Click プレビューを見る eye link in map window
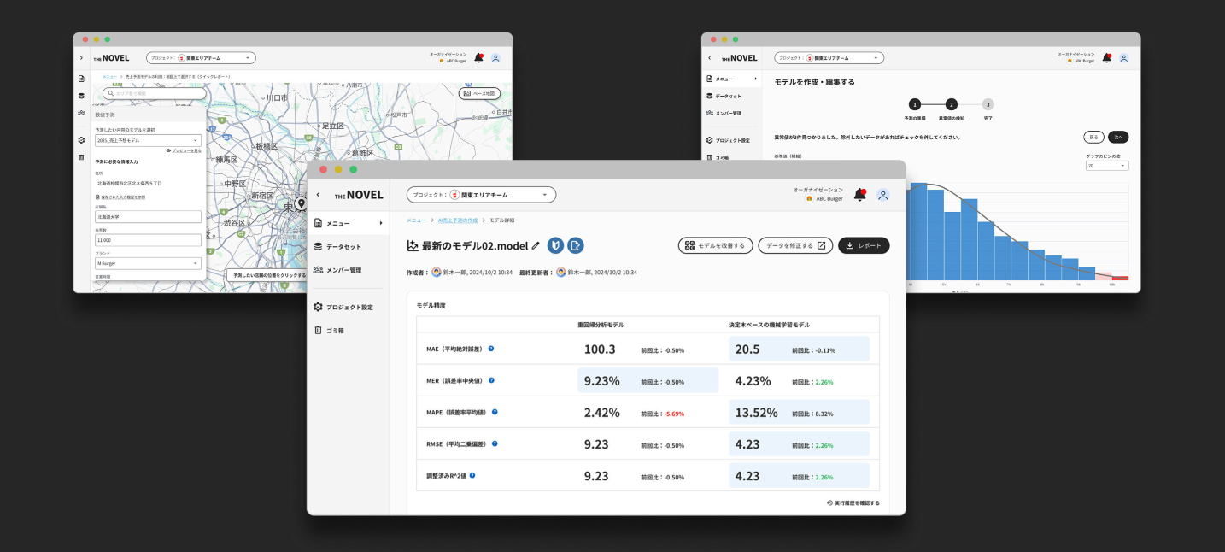The image size is (1225, 552). (x=184, y=150)
